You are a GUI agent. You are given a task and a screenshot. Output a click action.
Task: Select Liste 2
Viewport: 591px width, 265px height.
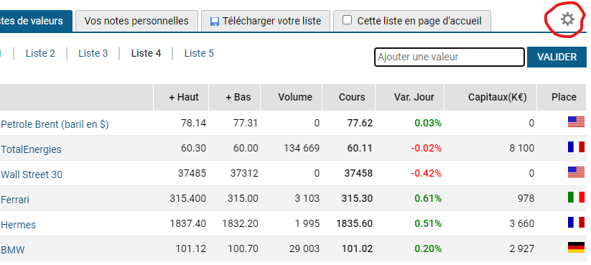pyautogui.click(x=40, y=54)
